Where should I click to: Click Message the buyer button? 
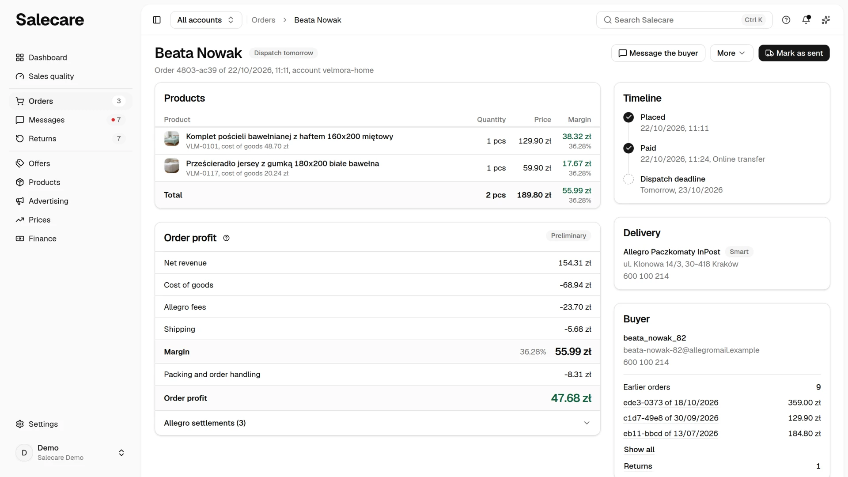tap(658, 53)
